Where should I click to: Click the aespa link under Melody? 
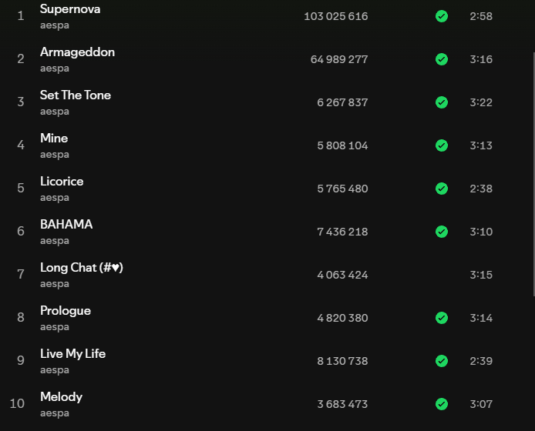pos(55,413)
